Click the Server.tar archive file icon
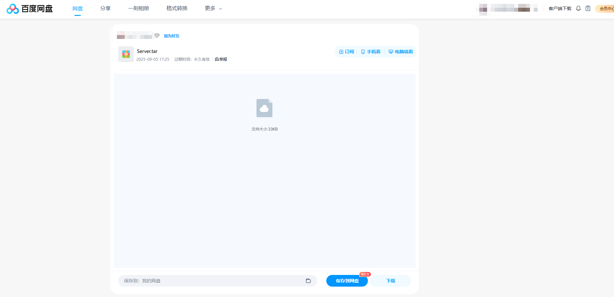 click(126, 54)
